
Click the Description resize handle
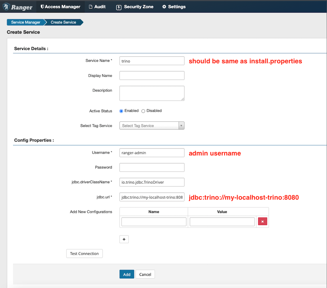pyautogui.click(x=183, y=99)
